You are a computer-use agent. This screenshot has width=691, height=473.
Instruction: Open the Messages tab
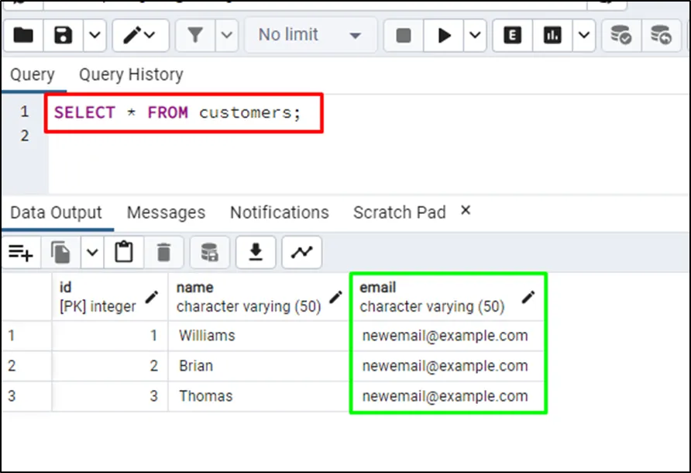166,212
